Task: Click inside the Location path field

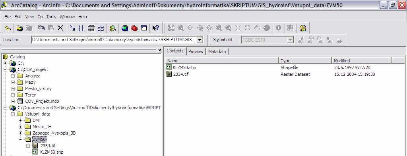Action: pyautogui.click(x=114, y=40)
